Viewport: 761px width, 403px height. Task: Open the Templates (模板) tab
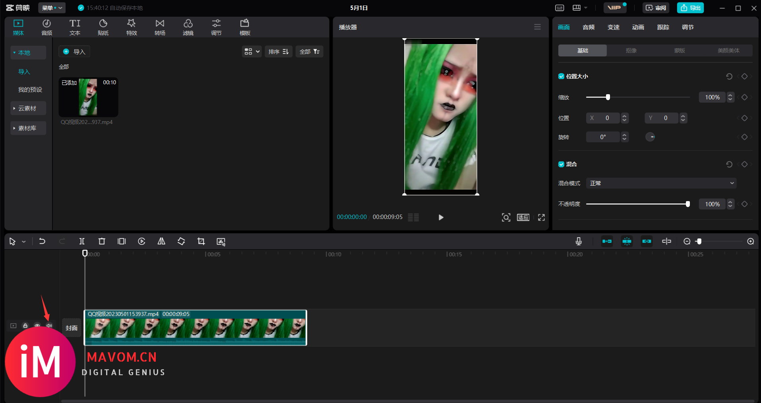point(245,27)
